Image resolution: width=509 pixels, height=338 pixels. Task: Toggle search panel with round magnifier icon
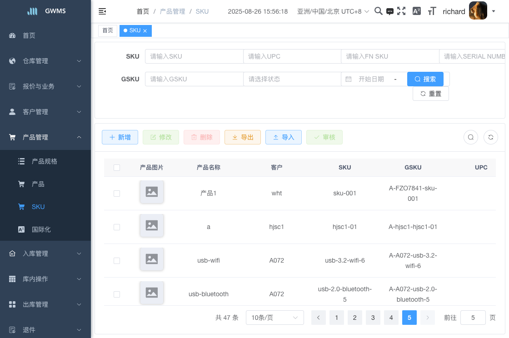[x=471, y=137]
